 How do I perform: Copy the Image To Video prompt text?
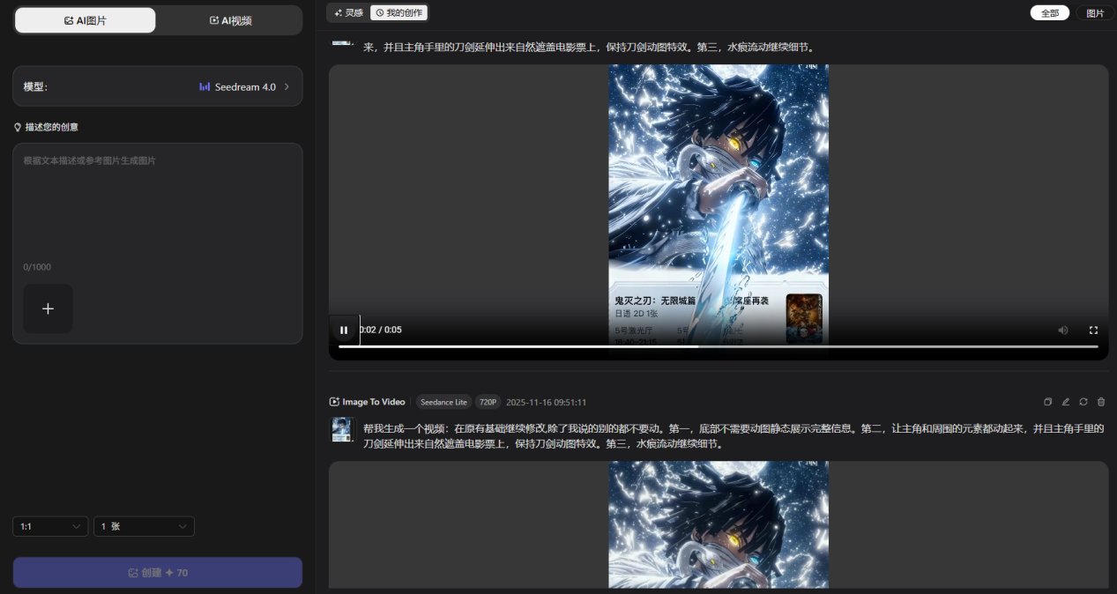pyautogui.click(x=1047, y=402)
